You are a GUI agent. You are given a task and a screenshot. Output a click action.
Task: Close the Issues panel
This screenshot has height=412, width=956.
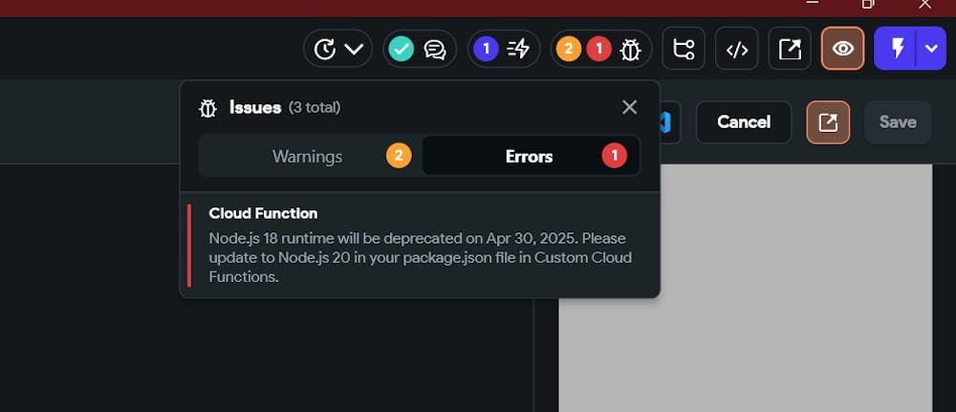tap(629, 107)
